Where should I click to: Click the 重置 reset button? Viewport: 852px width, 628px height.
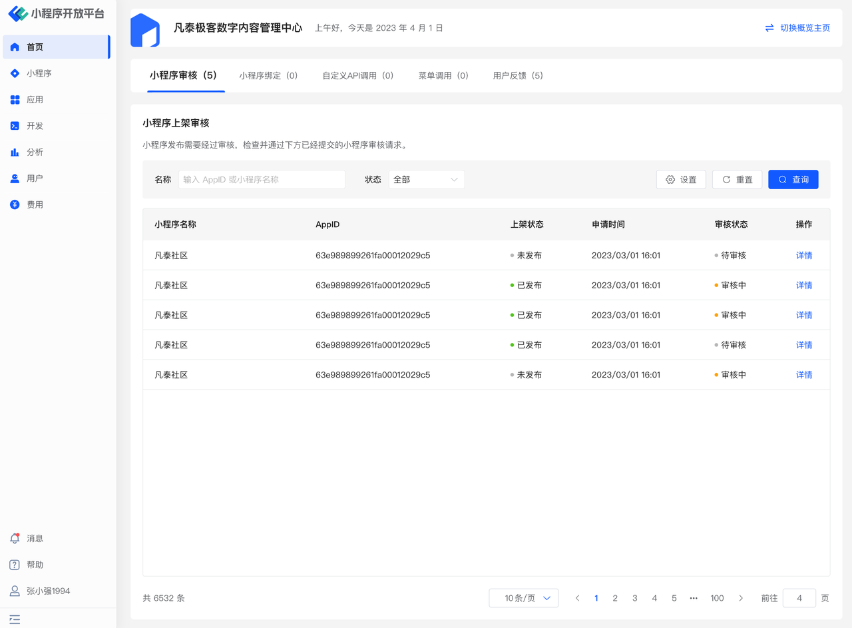click(x=737, y=180)
